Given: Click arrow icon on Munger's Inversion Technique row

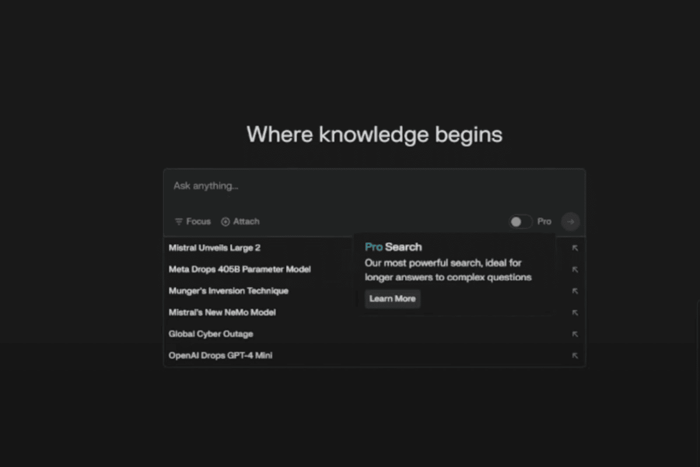Looking at the screenshot, I should (575, 291).
